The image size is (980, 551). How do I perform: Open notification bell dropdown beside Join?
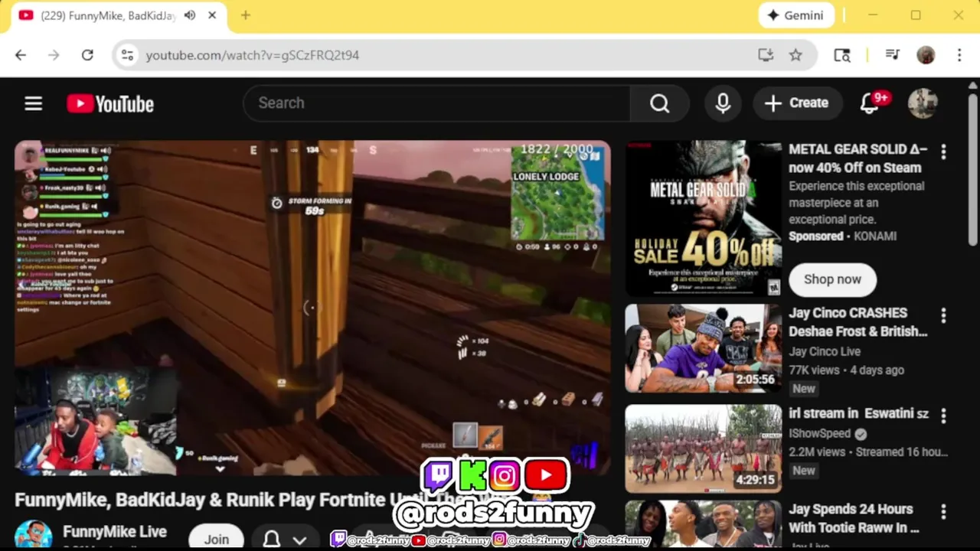point(285,539)
